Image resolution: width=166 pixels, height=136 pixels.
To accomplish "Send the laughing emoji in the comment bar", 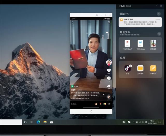I will pos(105,104).
